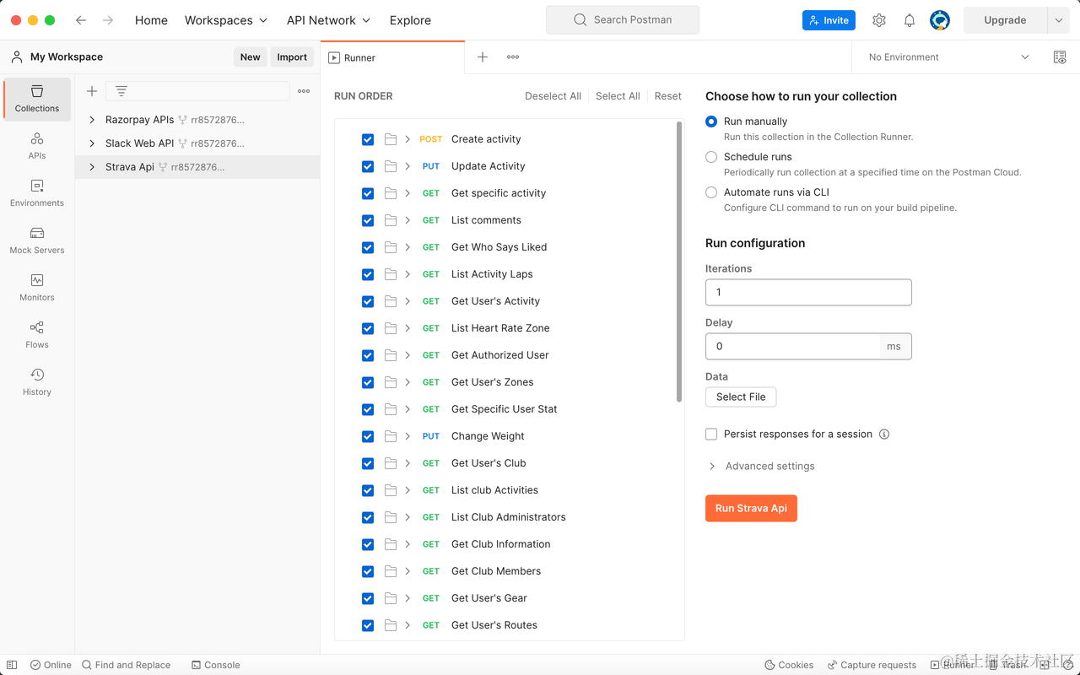Open the APIs sidebar panel
This screenshot has height=675, width=1080.
pyautogui.click(x=37, y=146)
